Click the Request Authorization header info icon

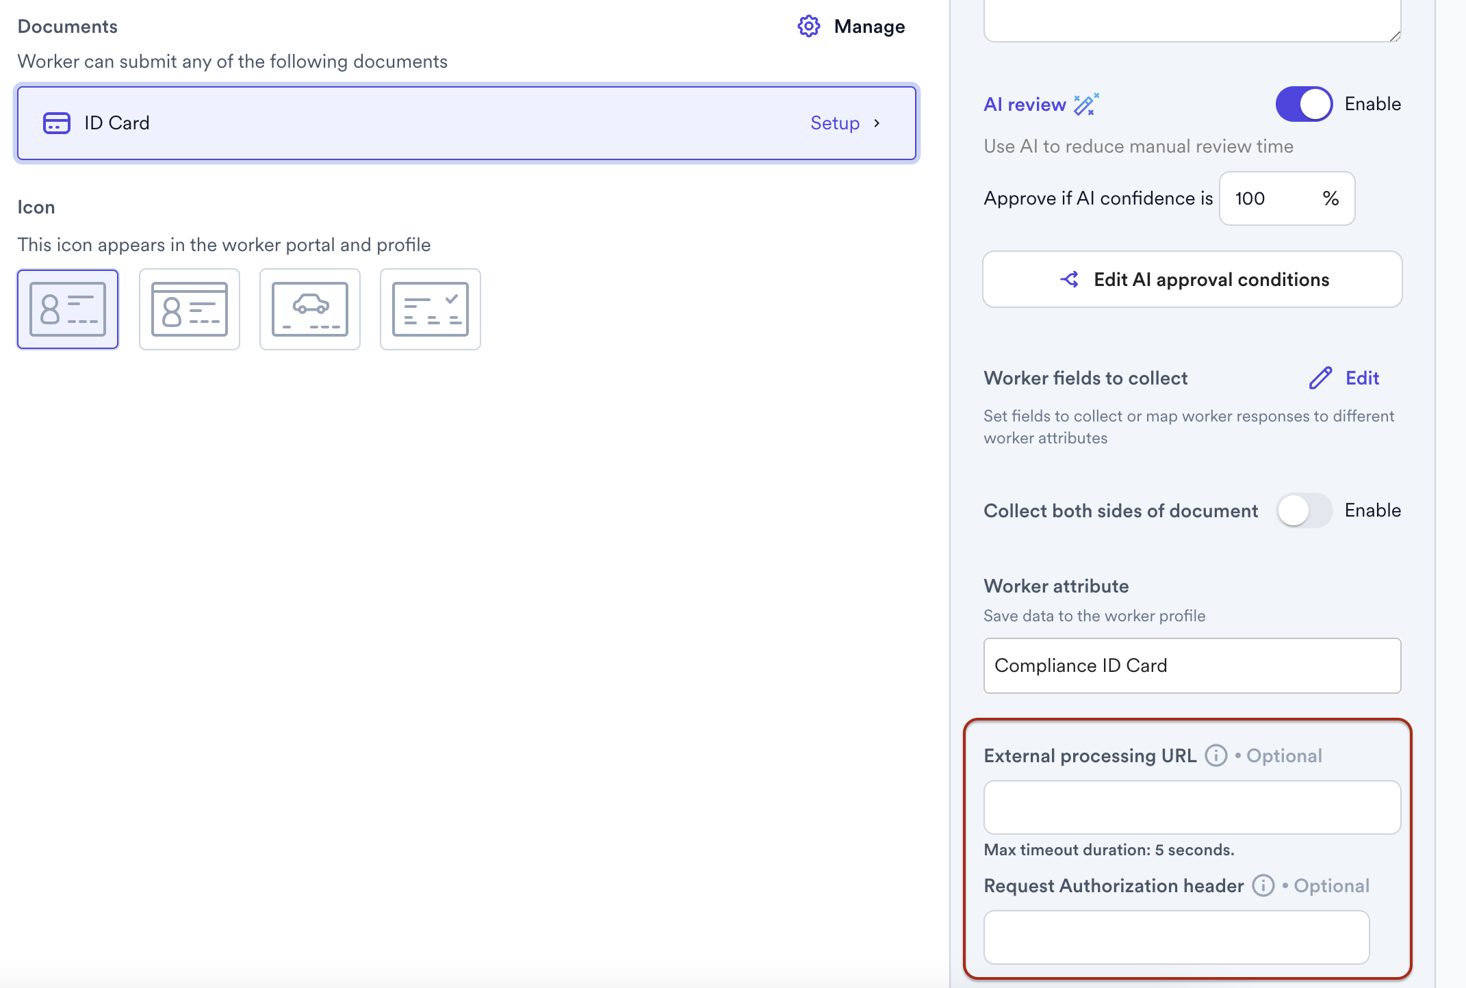click(x=1263, y=886)
